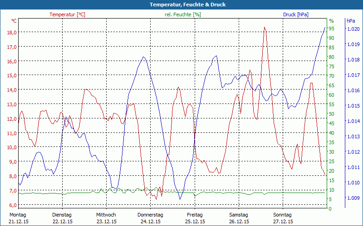This screenshot has width=363, height=226.
Task: Click the red °C unit label on left axis
Action: pyautogui.click(x=14, y=21)
